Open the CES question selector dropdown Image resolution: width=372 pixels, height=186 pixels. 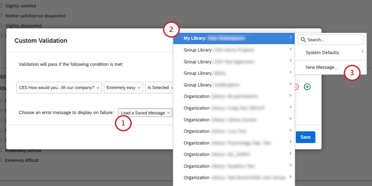(x=59, y=88)
